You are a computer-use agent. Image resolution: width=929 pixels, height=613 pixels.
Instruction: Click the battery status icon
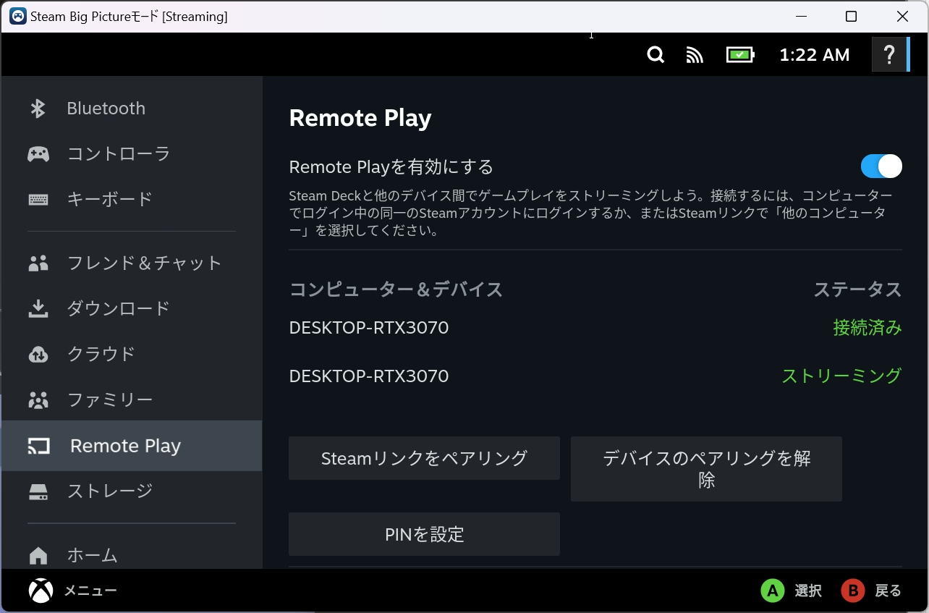(740, 55)
